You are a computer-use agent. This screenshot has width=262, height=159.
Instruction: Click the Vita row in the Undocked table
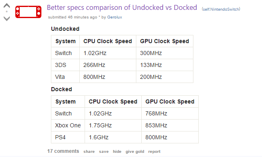(122, 77)
